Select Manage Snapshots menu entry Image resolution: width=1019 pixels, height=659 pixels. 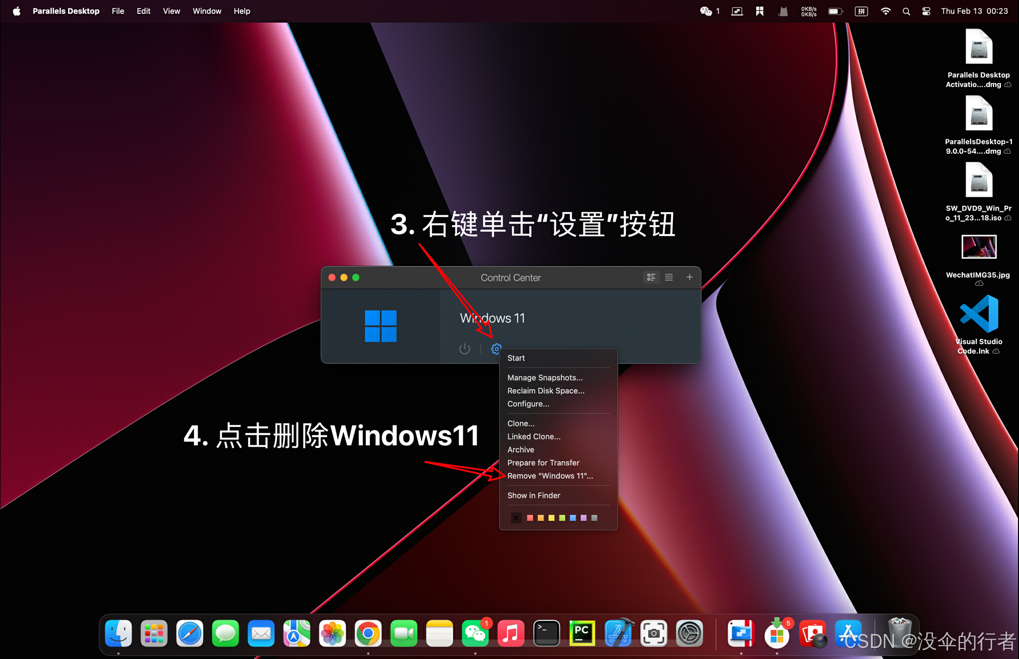click(x=544, y=377)
